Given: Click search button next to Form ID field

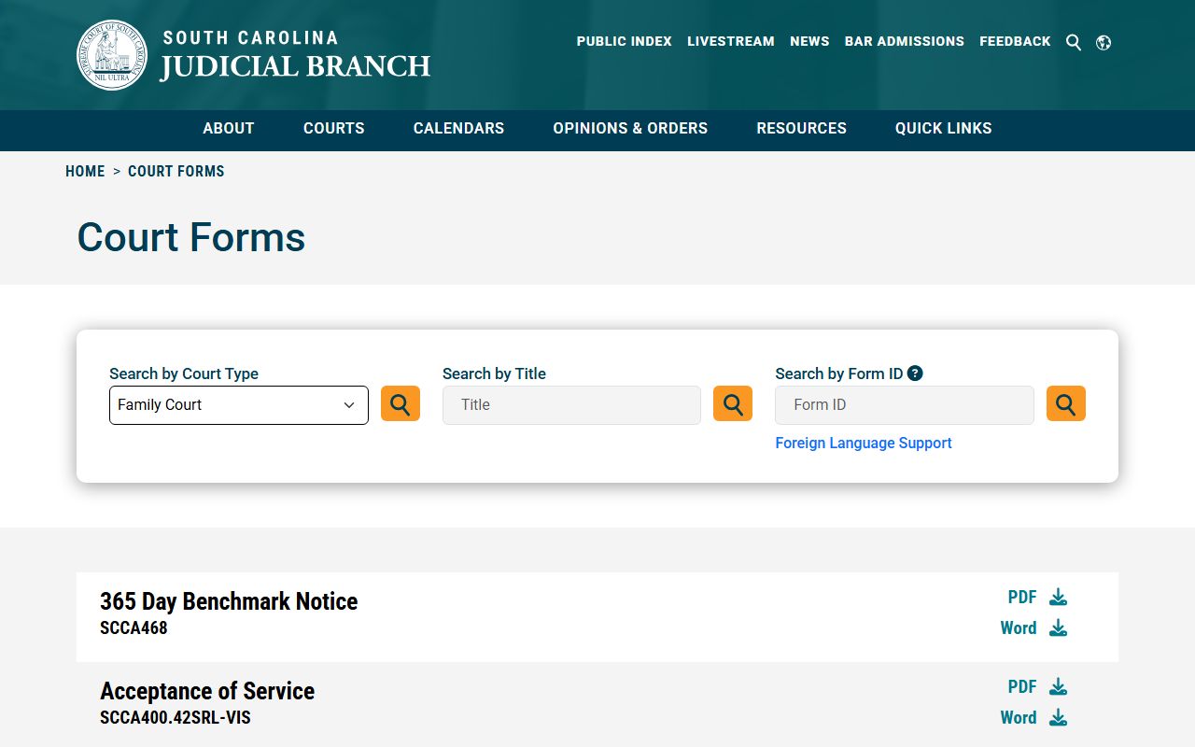Looking at the screenshot, I should 1066,403.
